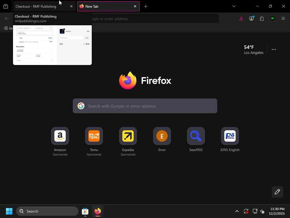Open the Error shortcut tile
The image size is (290, 218).
pyautogui.click(x=162, y=136)
